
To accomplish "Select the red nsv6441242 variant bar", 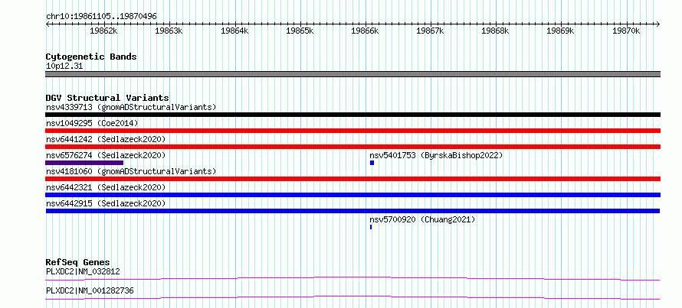I will coord(352,147).
